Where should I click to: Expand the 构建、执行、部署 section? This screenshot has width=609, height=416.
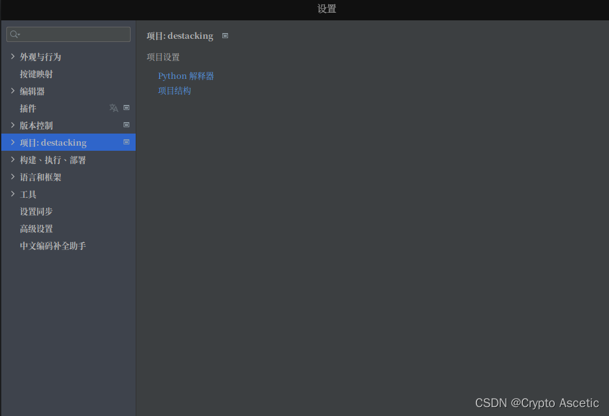[x=13, y=160]
